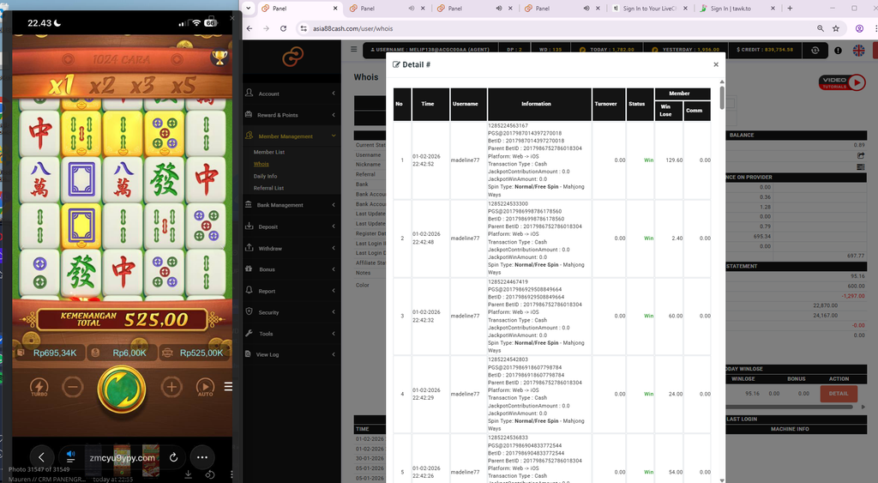Click the win amount 129.60 in row 1
The height and width of the screenshot is (483, 878).
tap(675, 160)
